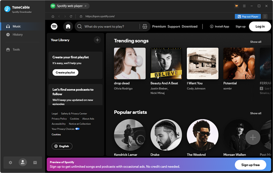
Task: Click the user profile avatar icon
Action: (23, 162)
